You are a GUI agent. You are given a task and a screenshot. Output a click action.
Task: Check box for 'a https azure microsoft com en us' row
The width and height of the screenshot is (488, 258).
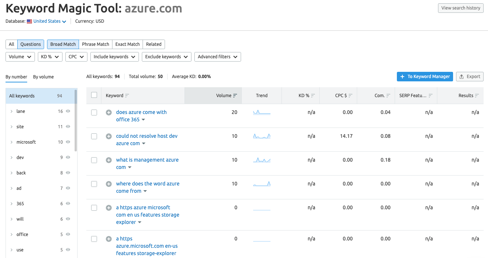pos(94,208)
